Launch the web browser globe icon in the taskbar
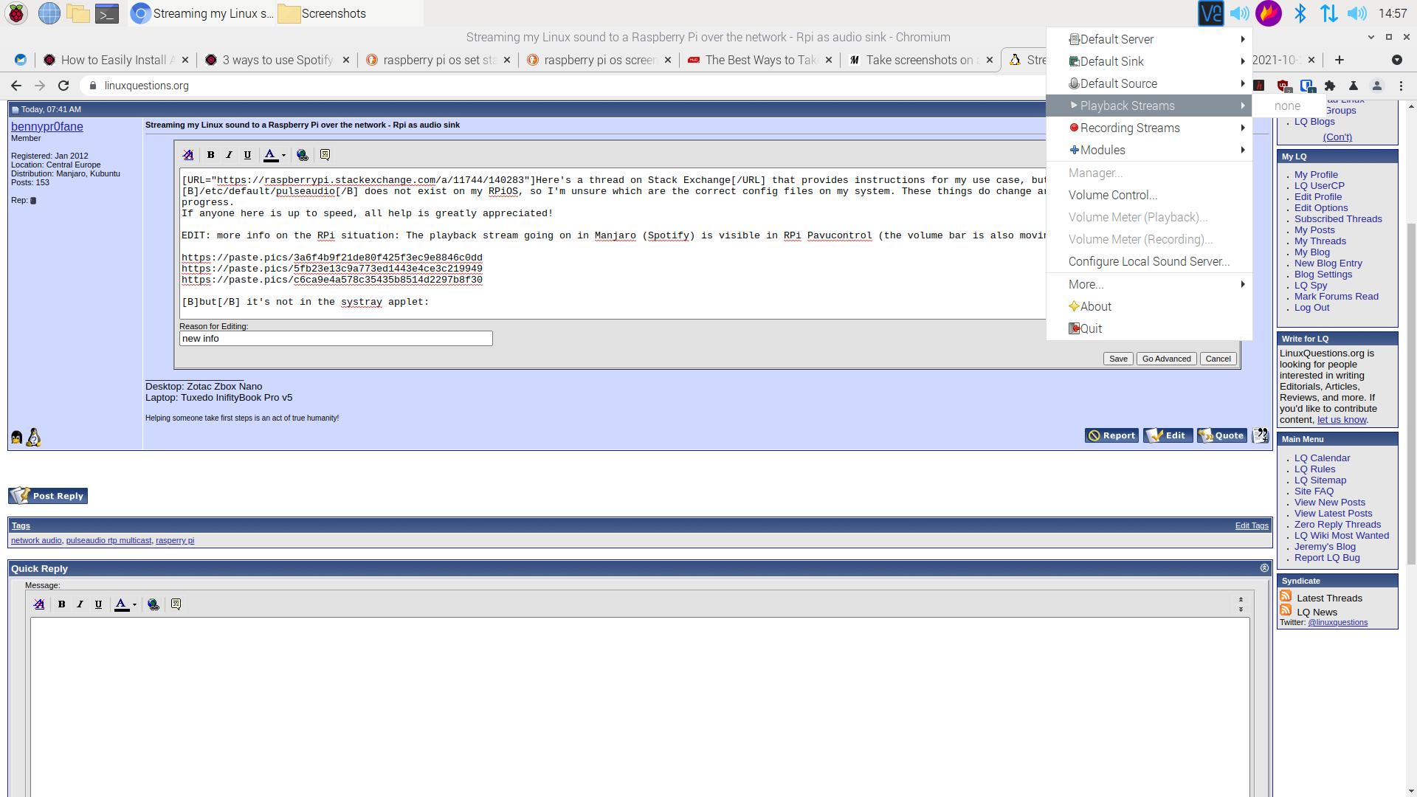1417x797 pixels. pos(49,13)
